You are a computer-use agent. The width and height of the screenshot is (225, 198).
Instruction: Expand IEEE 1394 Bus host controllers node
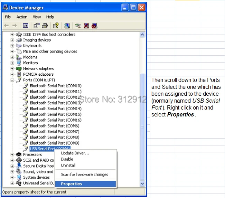point(12,35)
